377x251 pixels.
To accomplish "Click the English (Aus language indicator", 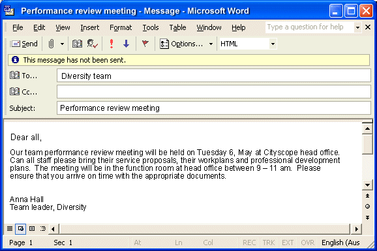I will tap(340, 243).
